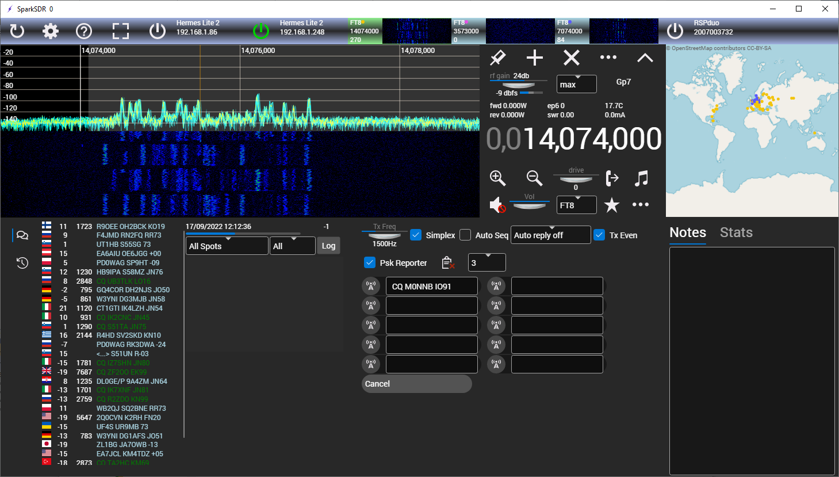Select the Notes tab
This screenshot has height=477, width=839.
[x=688, y=232]
